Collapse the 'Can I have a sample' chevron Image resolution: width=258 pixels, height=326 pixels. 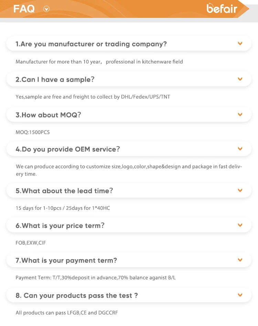(240, 79)
